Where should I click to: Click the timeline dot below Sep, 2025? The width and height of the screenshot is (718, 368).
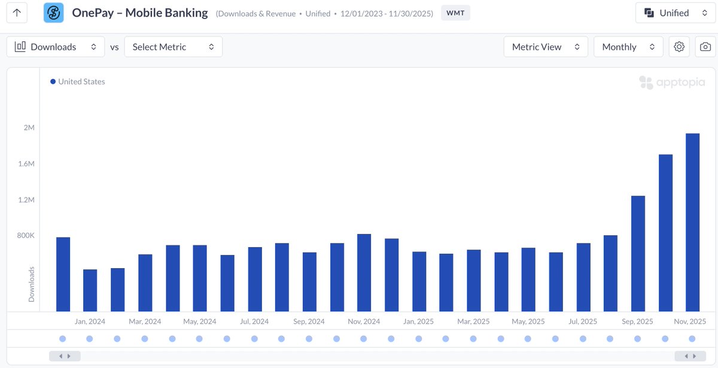pos(638,339)
